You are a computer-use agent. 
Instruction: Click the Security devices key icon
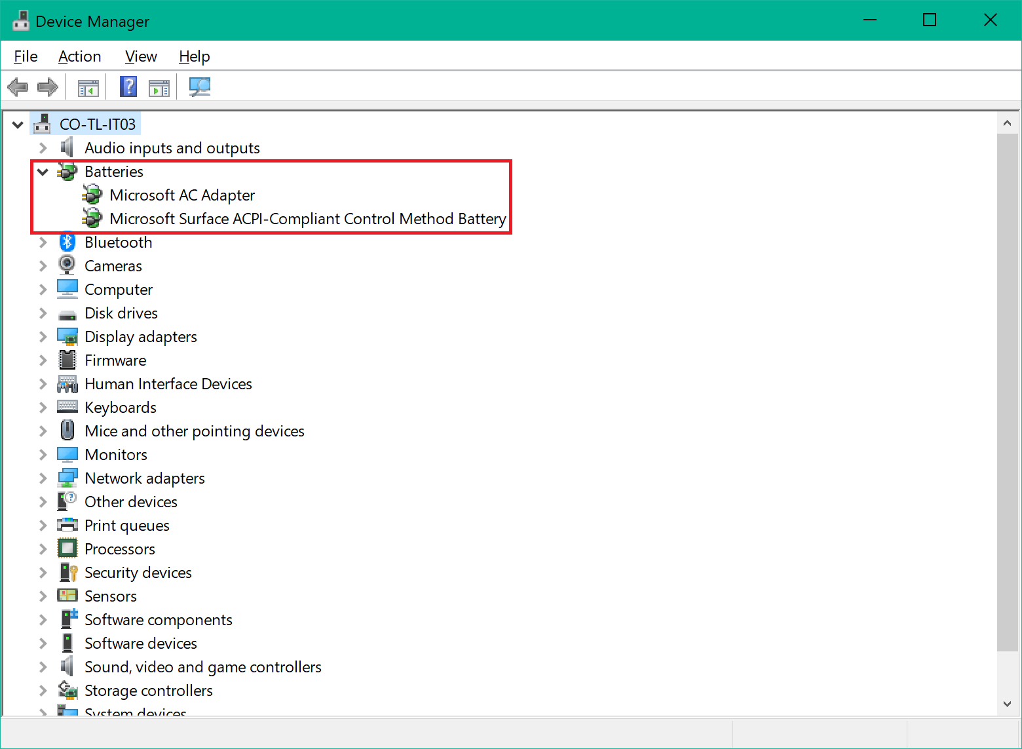click(68, 573)
